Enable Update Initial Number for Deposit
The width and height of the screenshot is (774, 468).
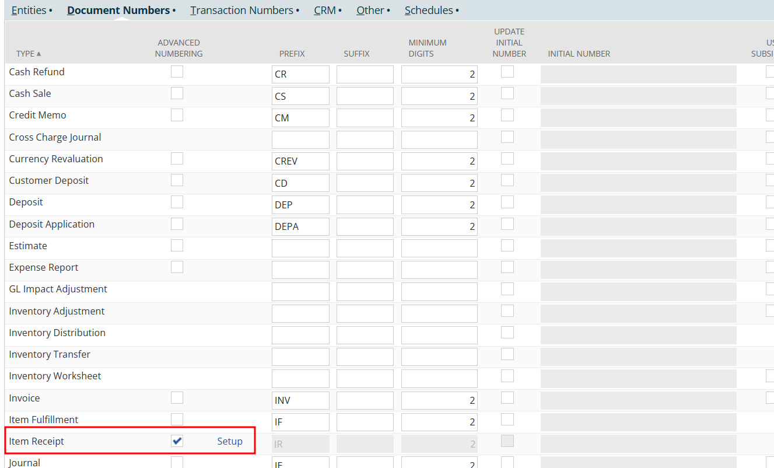tap(507, 202)
